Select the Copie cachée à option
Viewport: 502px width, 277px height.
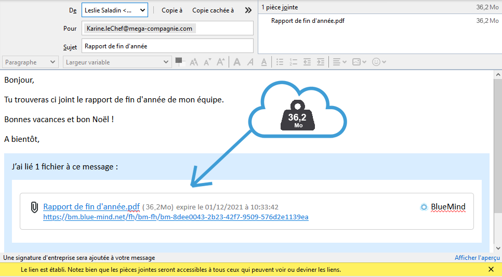[213, 10]
